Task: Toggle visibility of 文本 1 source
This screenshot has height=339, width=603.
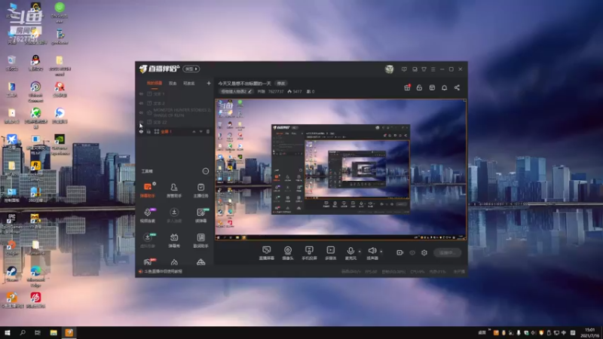Action: coord(141,93)
